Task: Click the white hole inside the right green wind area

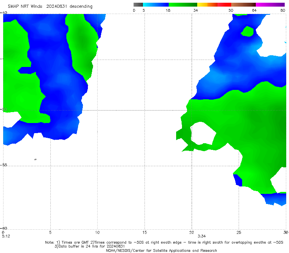Action: (x=203, y=134)
